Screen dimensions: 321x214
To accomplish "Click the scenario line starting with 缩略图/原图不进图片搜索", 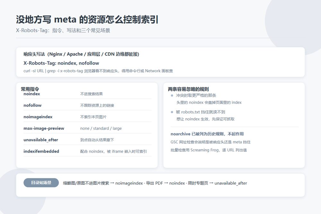I will point(155,183).
